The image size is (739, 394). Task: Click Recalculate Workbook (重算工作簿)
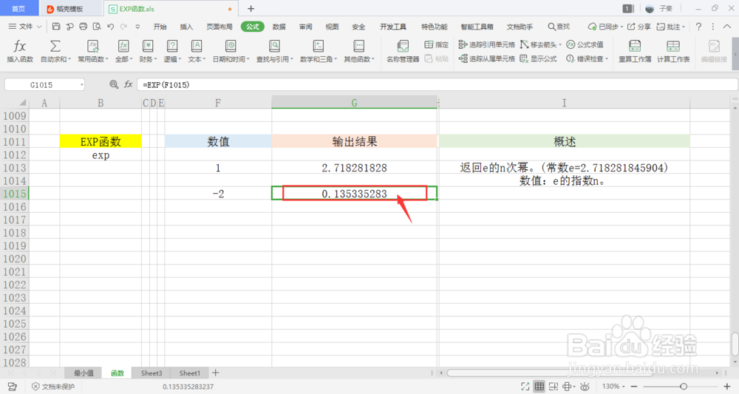pos(635,51)
